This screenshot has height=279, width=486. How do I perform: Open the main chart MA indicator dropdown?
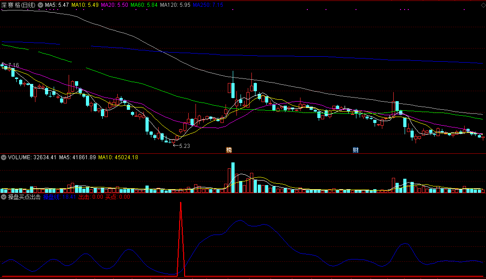(x=40, y=5)
